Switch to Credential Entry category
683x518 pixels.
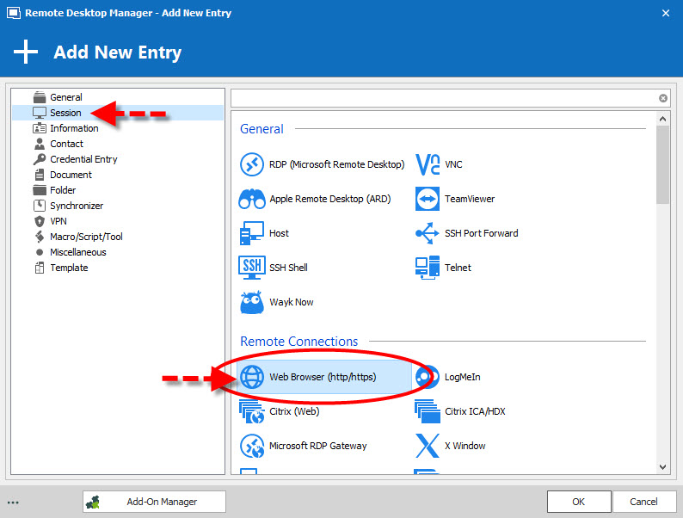click(x=83, y=159)
